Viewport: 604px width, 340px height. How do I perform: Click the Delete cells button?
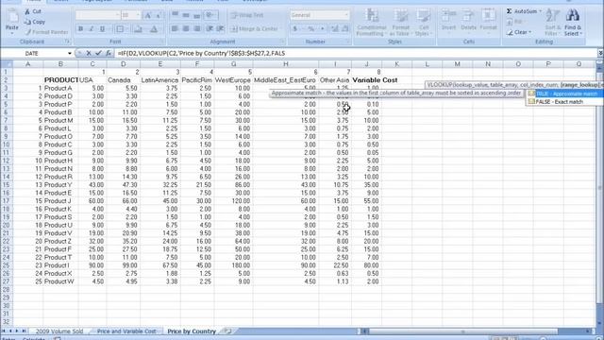pyautogui.click(x=468, y=20)
